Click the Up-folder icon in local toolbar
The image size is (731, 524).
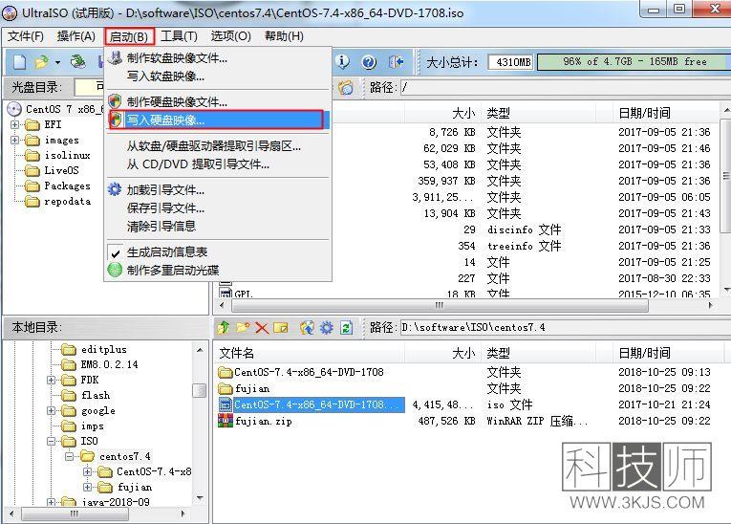[x=224, y=328]
